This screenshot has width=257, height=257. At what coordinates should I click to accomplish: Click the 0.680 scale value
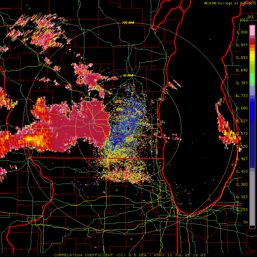(x=242, y=108)
